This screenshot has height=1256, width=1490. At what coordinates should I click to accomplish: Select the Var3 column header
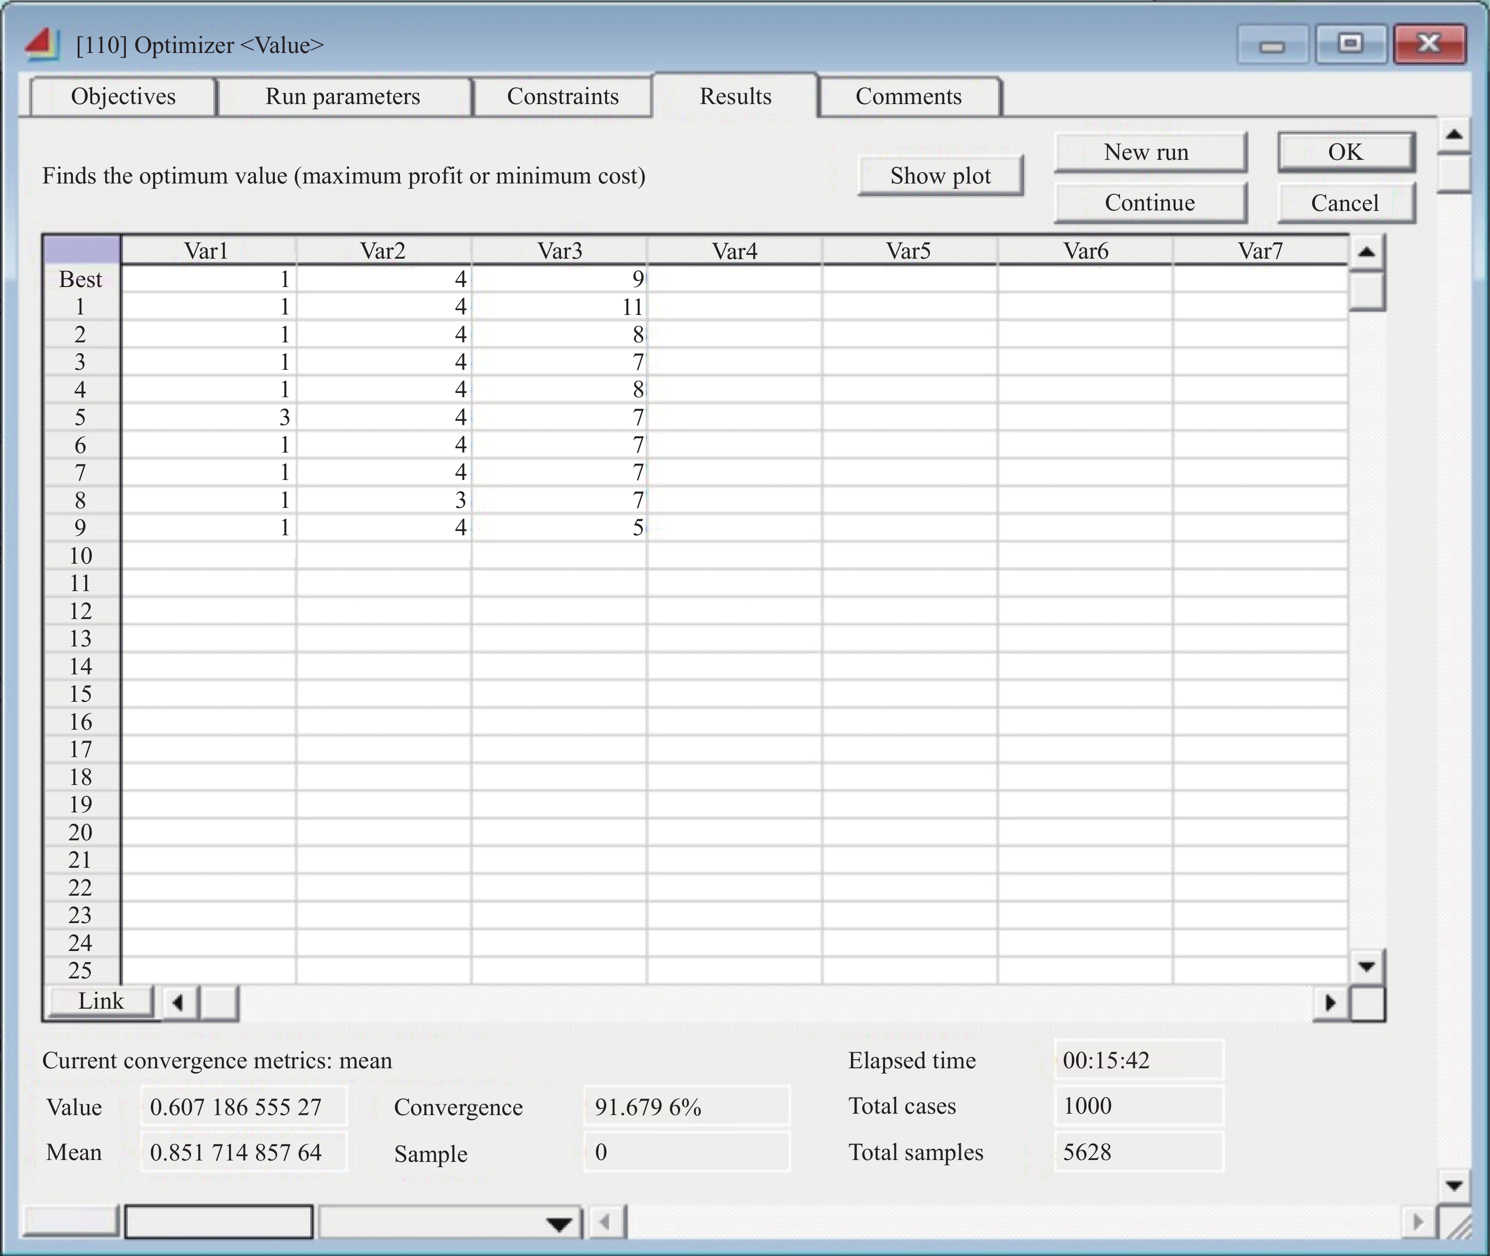[x=559, y=251]
